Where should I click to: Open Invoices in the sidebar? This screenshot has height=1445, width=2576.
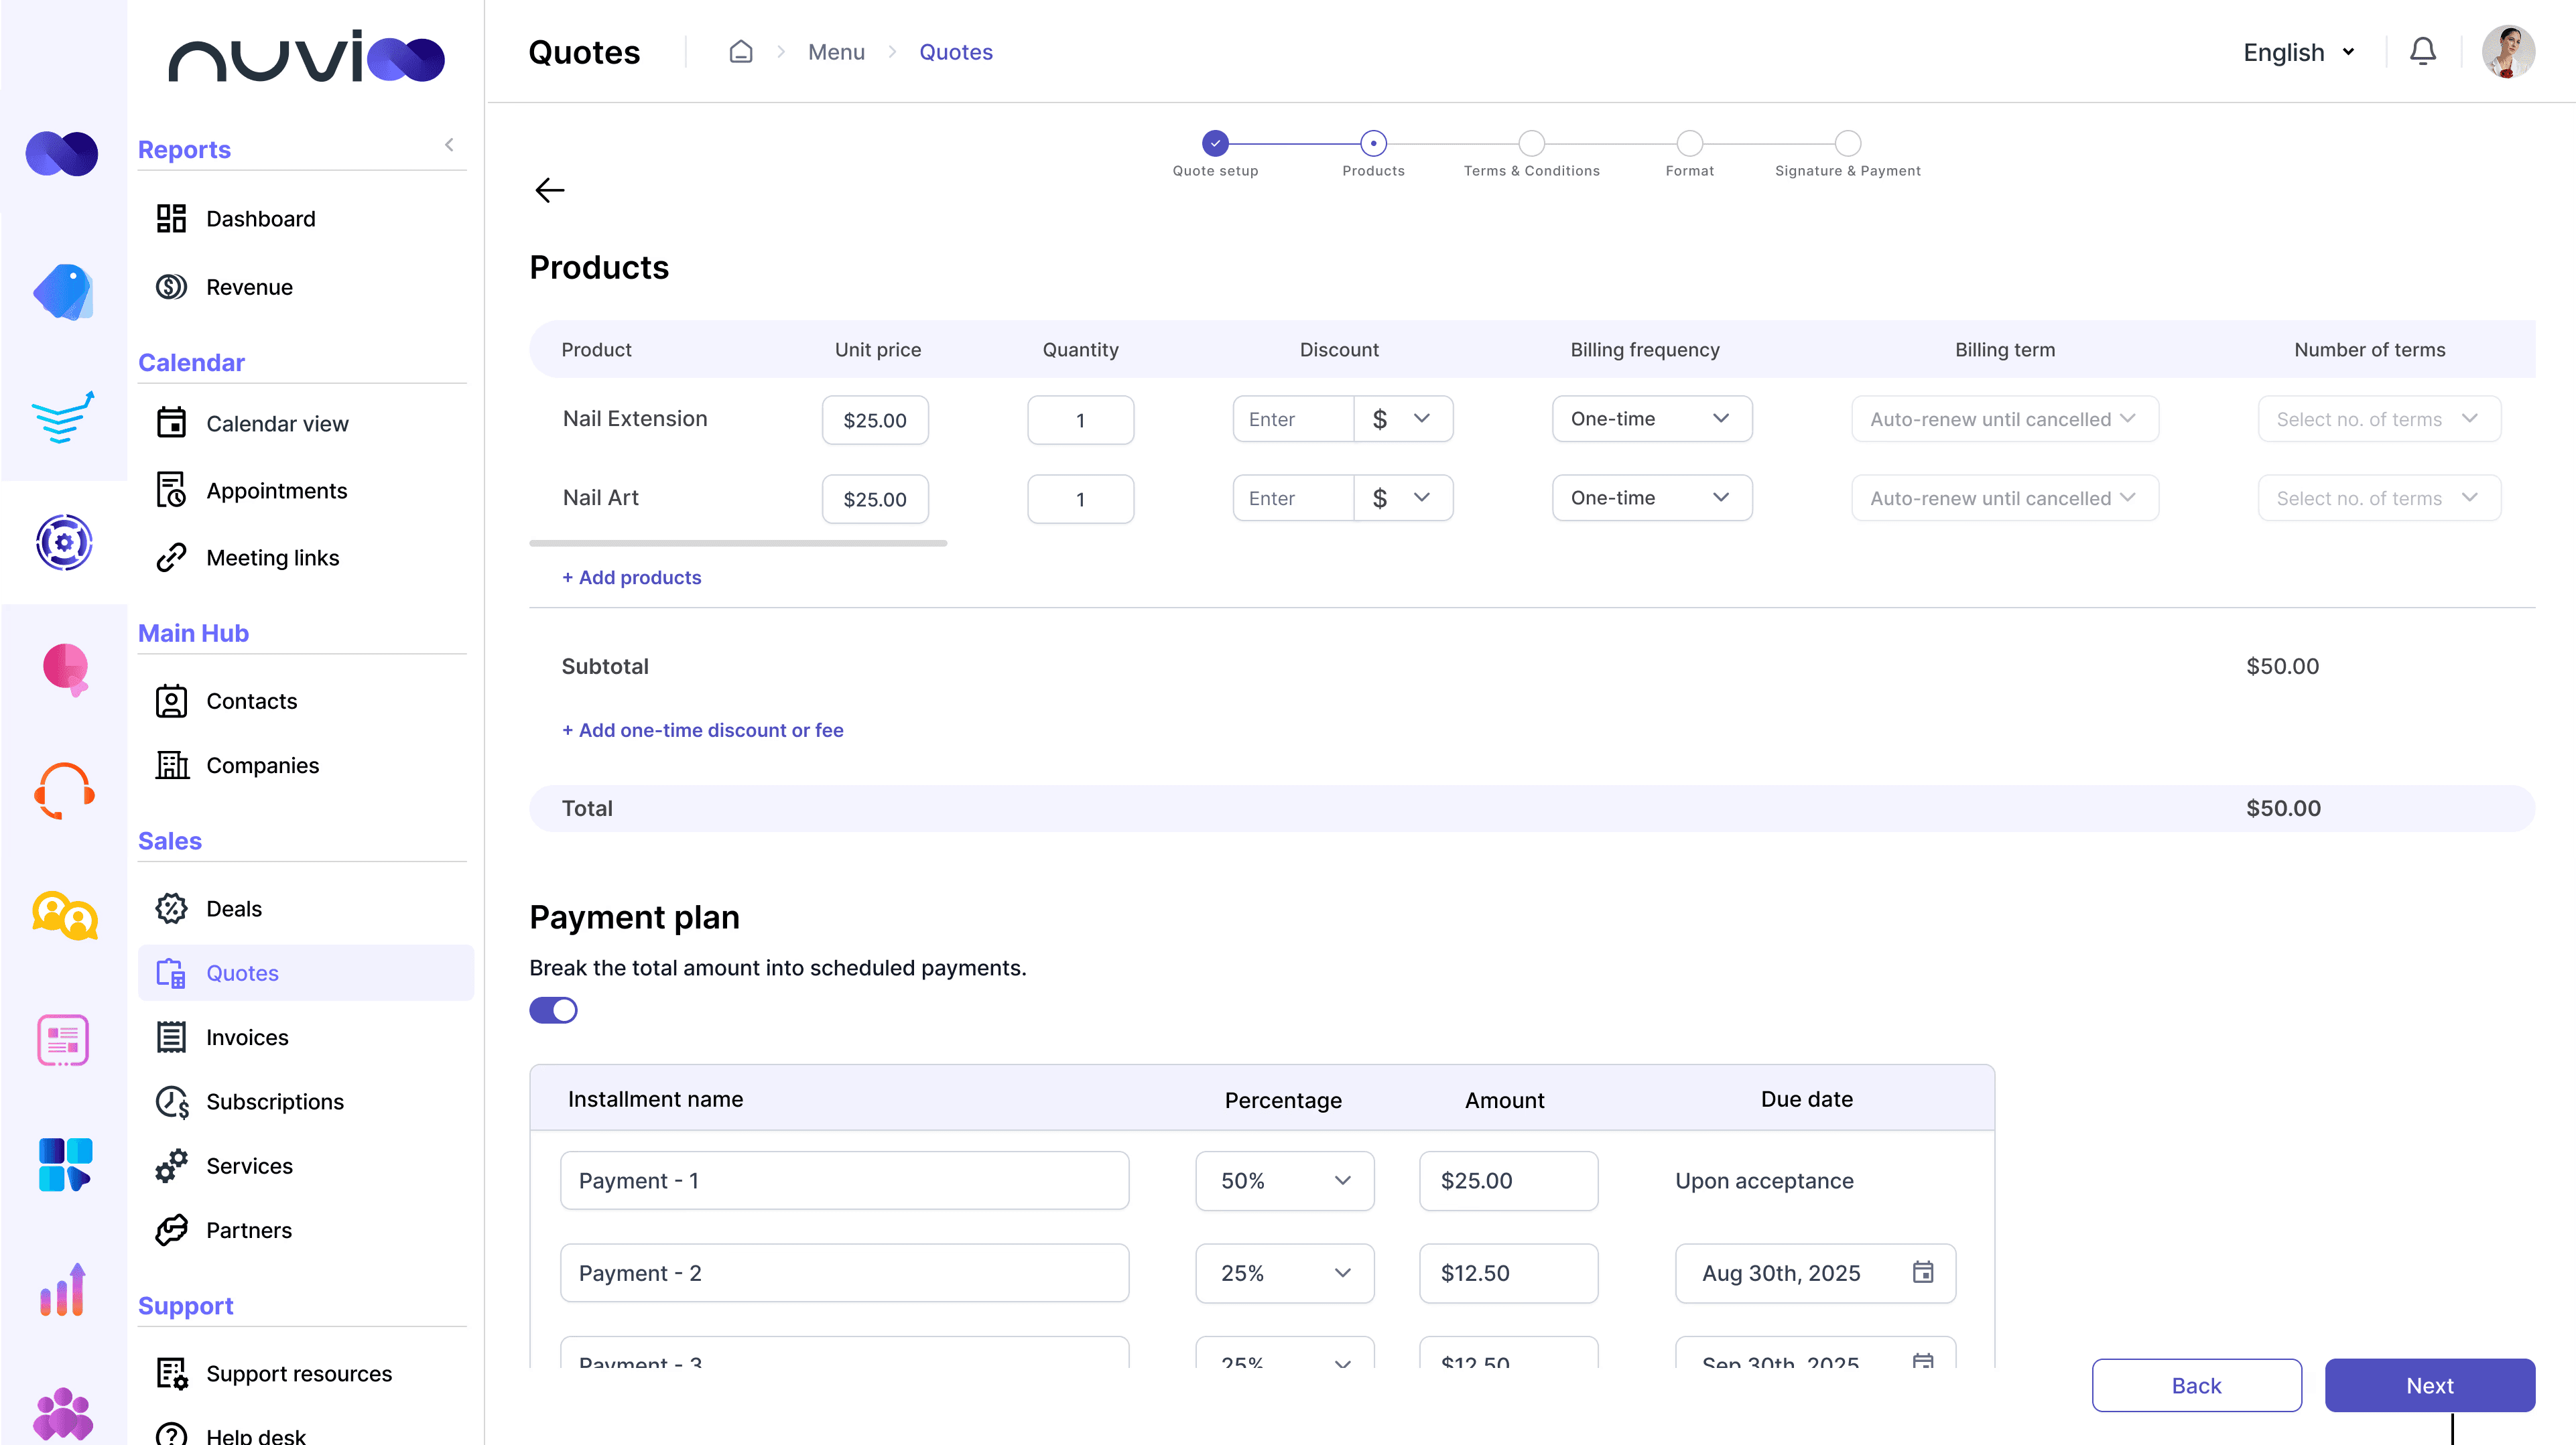(x=247, y=1037)
